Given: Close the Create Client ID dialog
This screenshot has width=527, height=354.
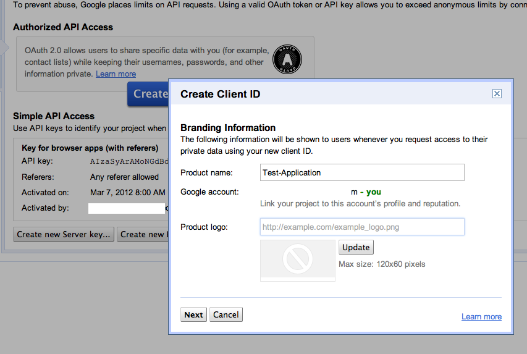Looking at the screenshot, I should pos(497,93).
